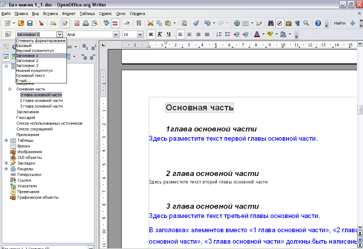Open the font color dropdown arrow
This screenshot has height=249, width=363.
point(263,35)
